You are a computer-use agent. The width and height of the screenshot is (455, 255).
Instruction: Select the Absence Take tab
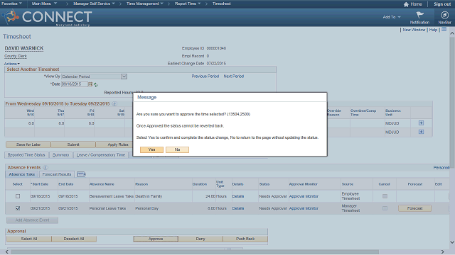tap(22, 174)
